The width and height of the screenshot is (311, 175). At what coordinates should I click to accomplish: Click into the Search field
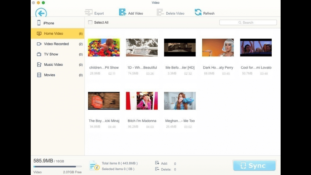pos(248,22)
